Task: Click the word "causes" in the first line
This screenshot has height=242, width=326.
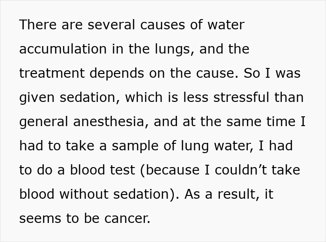Action: coord(163,25)
